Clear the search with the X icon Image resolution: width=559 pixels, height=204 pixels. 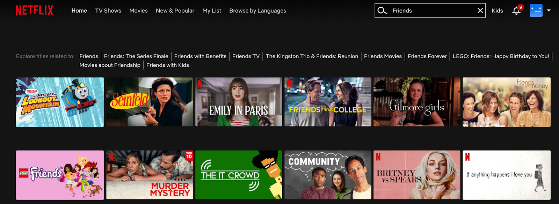[x=480, y=10]
